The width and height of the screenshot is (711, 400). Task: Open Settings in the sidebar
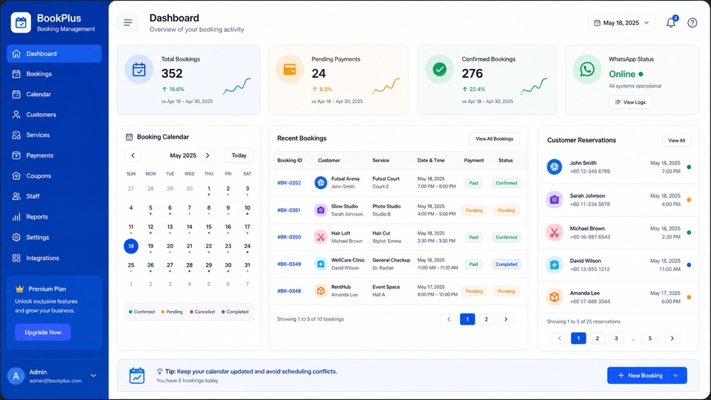coord(54,237)
